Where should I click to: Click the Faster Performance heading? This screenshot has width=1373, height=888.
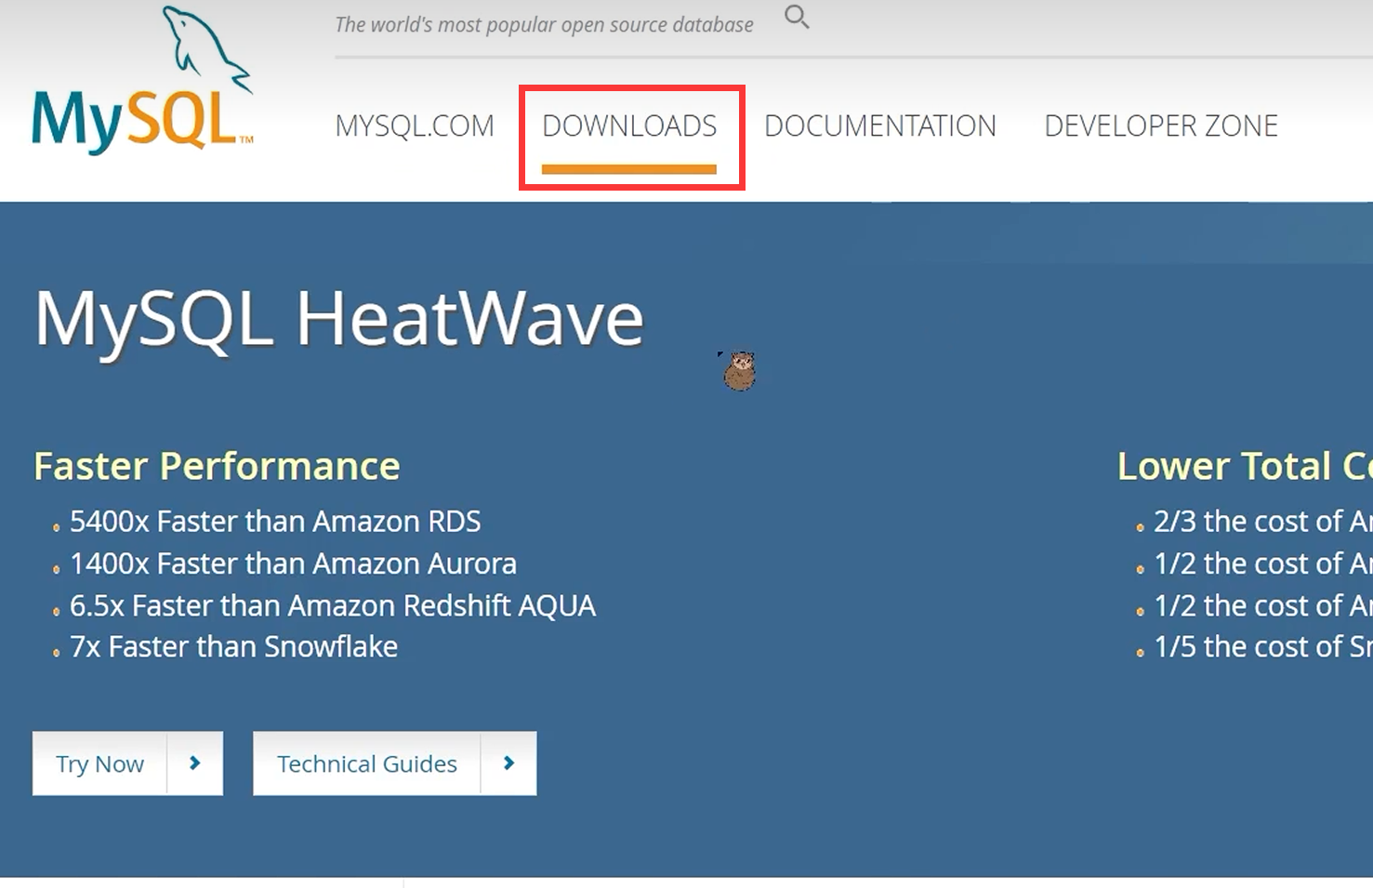(217, 466)
